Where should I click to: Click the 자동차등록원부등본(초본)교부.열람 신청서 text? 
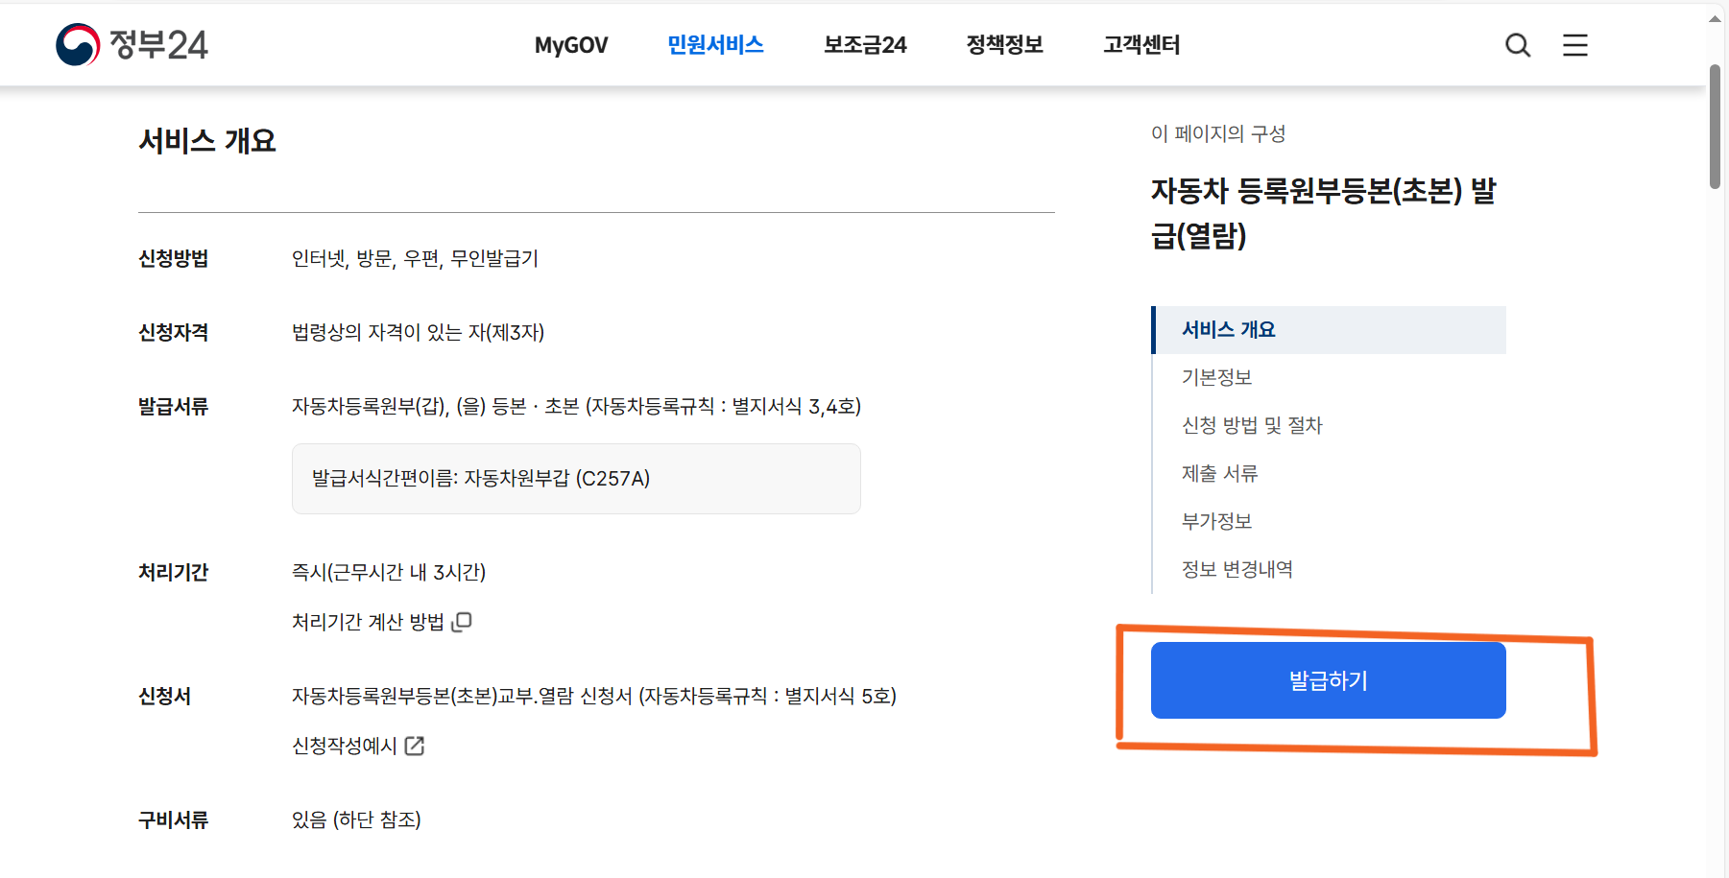point(462,697)
